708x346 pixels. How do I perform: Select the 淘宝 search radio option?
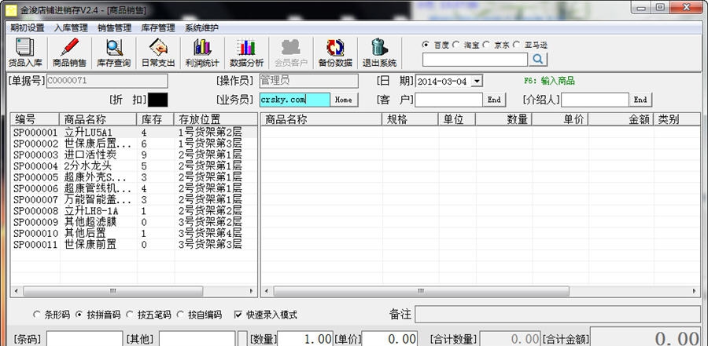click(456, 45)
